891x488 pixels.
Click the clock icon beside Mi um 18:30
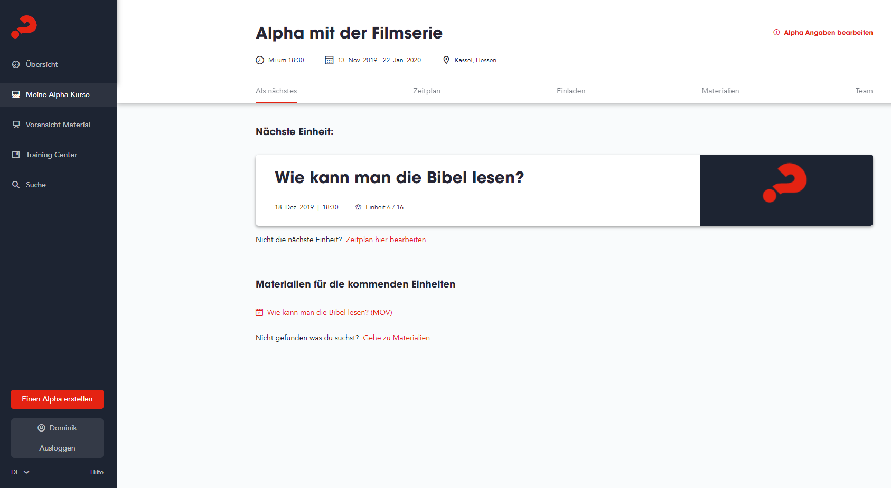click(260, 60)
